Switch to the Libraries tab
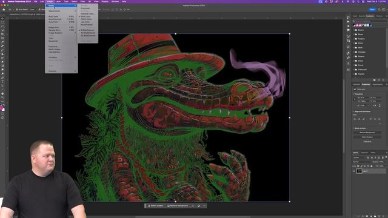The image size is (388, 218). [356, 85]
